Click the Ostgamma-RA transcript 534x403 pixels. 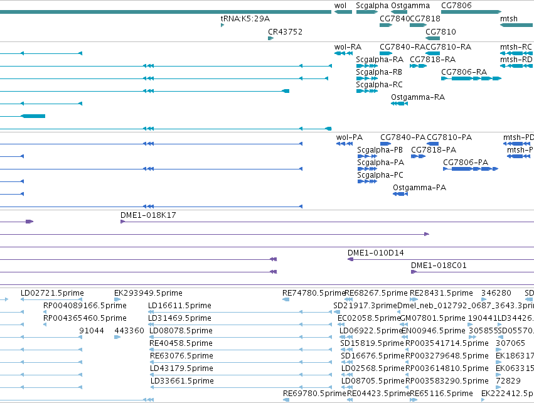(x=399, y=104)
